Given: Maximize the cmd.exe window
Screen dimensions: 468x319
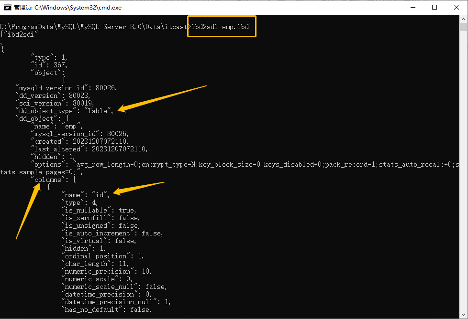Looking at the screenshot, I should pos(435,8).
